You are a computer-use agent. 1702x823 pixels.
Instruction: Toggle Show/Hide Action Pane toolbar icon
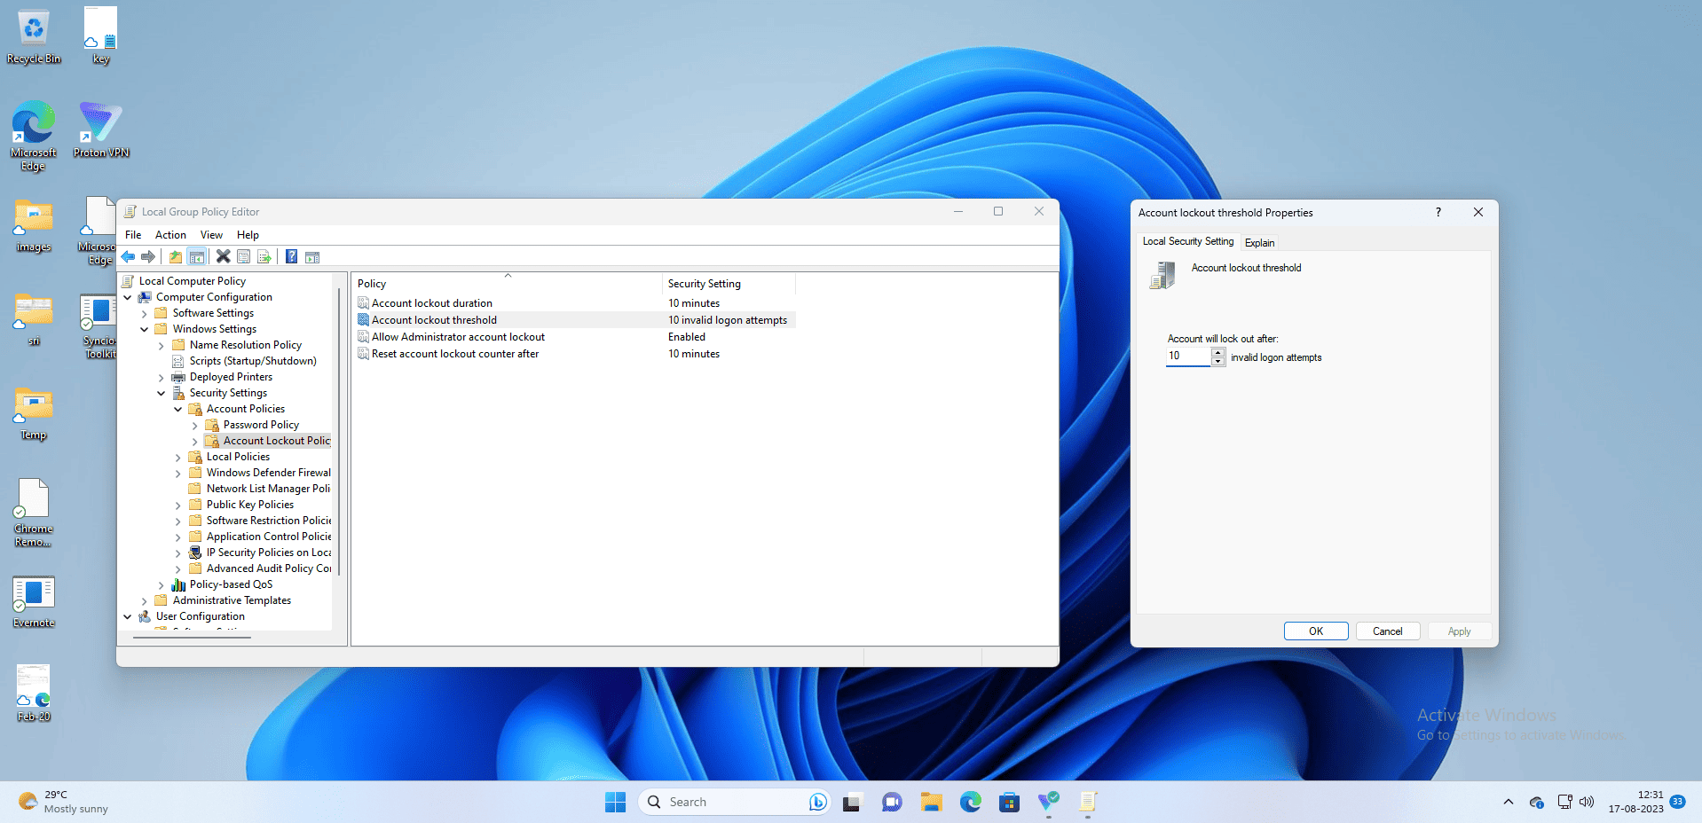(312, 257)
